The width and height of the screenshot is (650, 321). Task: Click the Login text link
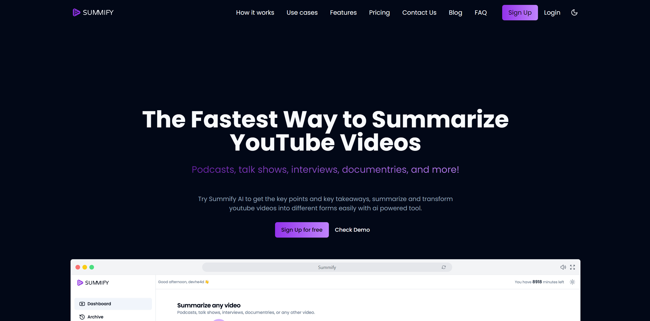(x=552, y=12)
